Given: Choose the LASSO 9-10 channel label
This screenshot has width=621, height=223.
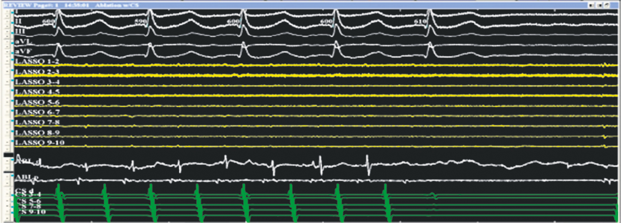Looking at the screenshot, I should click(40, 143).
